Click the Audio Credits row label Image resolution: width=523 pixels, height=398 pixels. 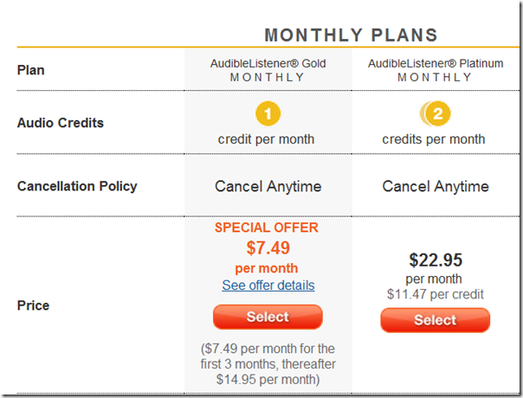coord(61,123)
